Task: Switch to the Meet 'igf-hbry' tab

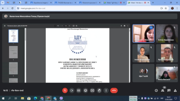Action: tap(114, 3)
